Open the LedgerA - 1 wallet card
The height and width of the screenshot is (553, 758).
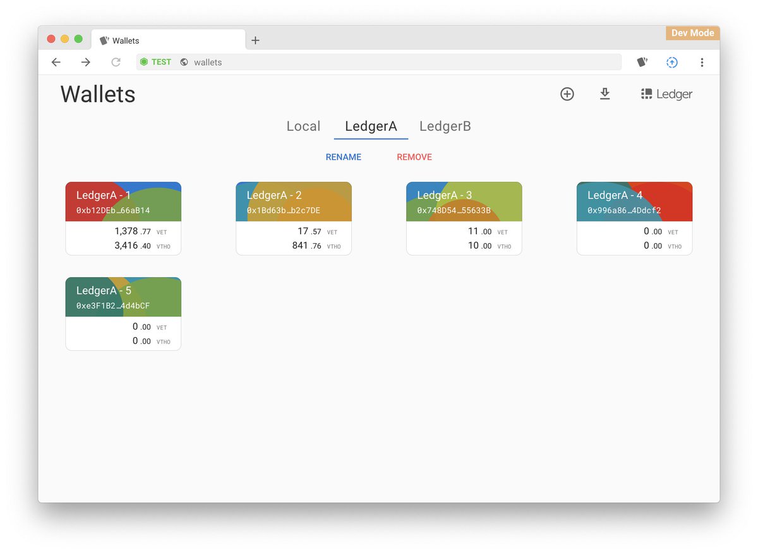(123, 218)
